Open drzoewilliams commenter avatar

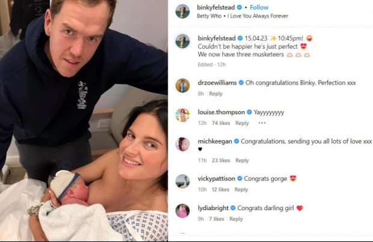(x=182, y=85)
